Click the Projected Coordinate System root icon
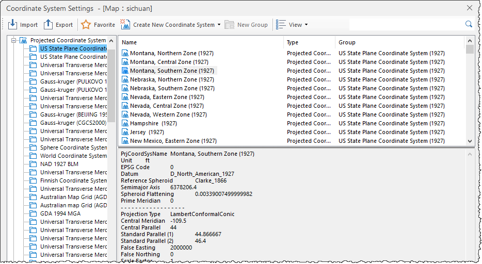The image size is (482, 264). tap(23, 40)
